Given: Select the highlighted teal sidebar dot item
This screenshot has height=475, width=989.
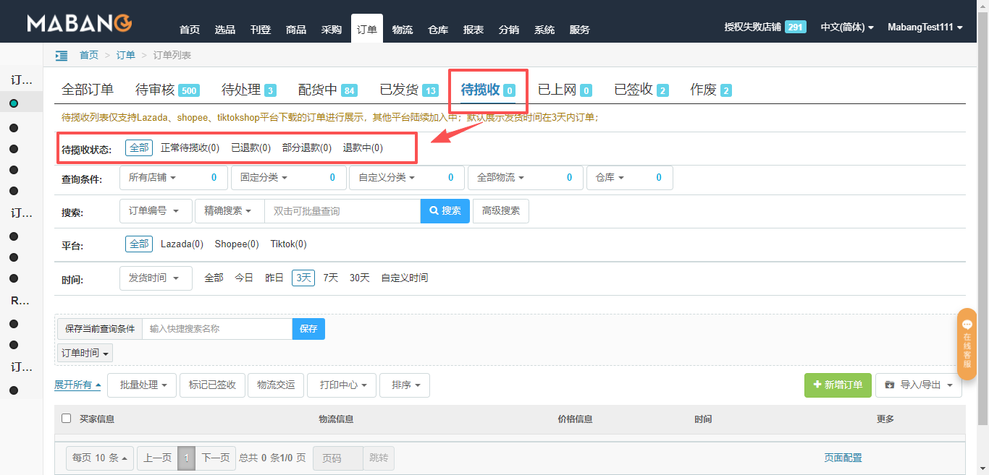Looking at the screenshot, I should [x=14, y=103].
